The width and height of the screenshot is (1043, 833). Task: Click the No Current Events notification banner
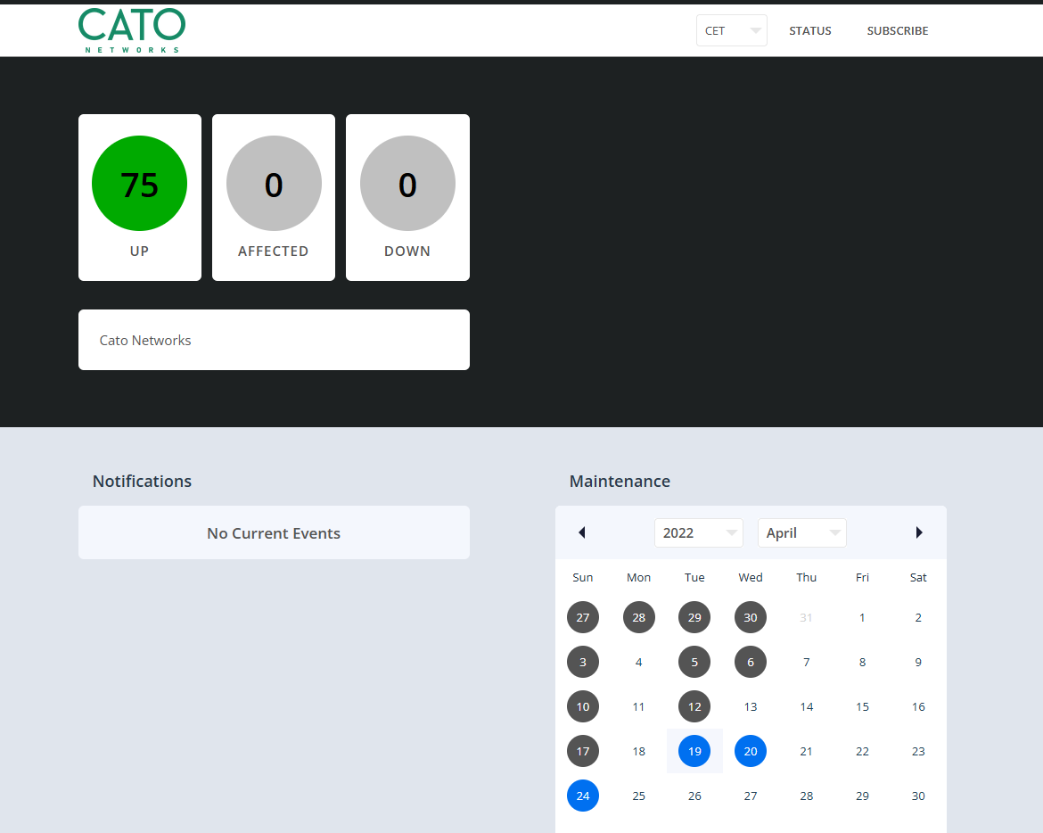pyautogui.click(x=273, y=532)
